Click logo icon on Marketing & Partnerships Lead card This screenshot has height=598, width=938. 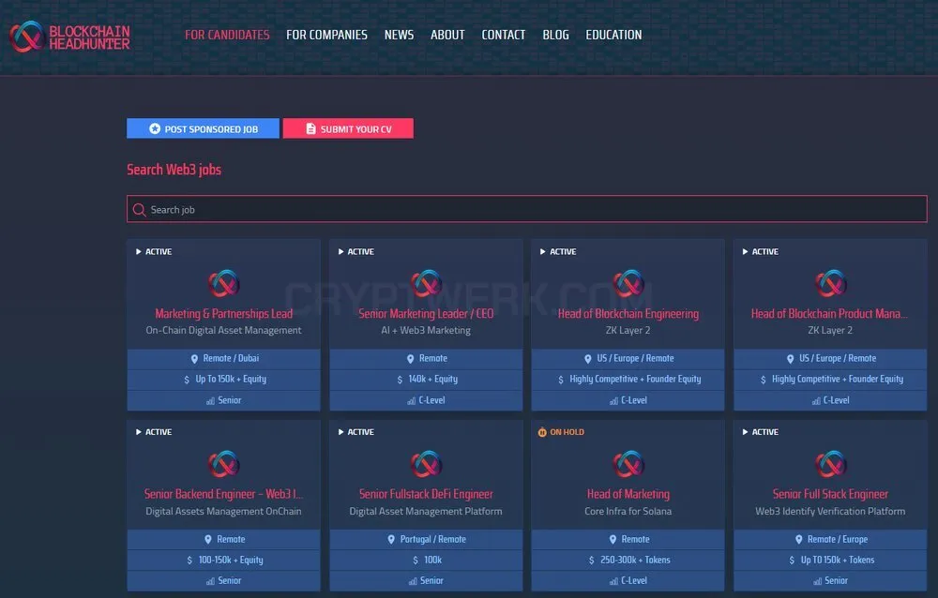pyautogui.click(x=224, y=283)
